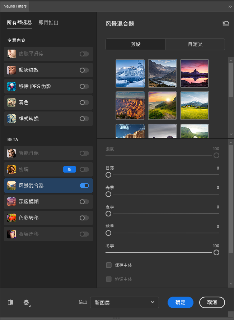Click the 协调 filter icon
234x320 pixels.
click(11, 169)
